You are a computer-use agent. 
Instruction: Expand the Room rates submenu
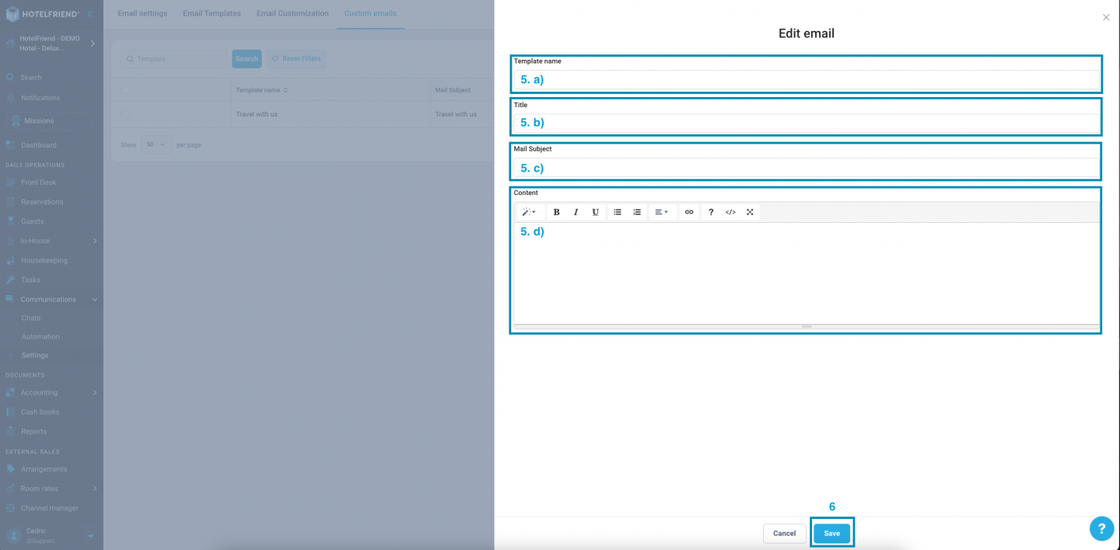(95, 489)
